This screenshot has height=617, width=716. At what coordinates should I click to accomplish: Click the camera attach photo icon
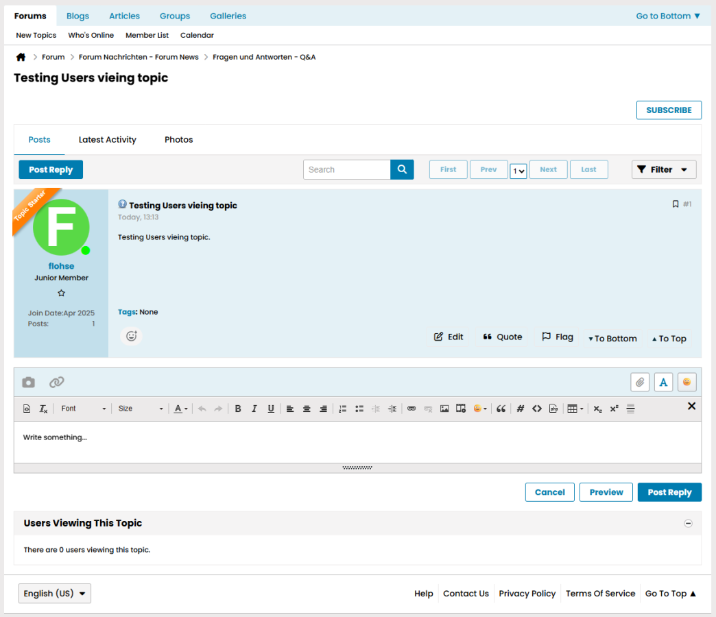[28, 382]
